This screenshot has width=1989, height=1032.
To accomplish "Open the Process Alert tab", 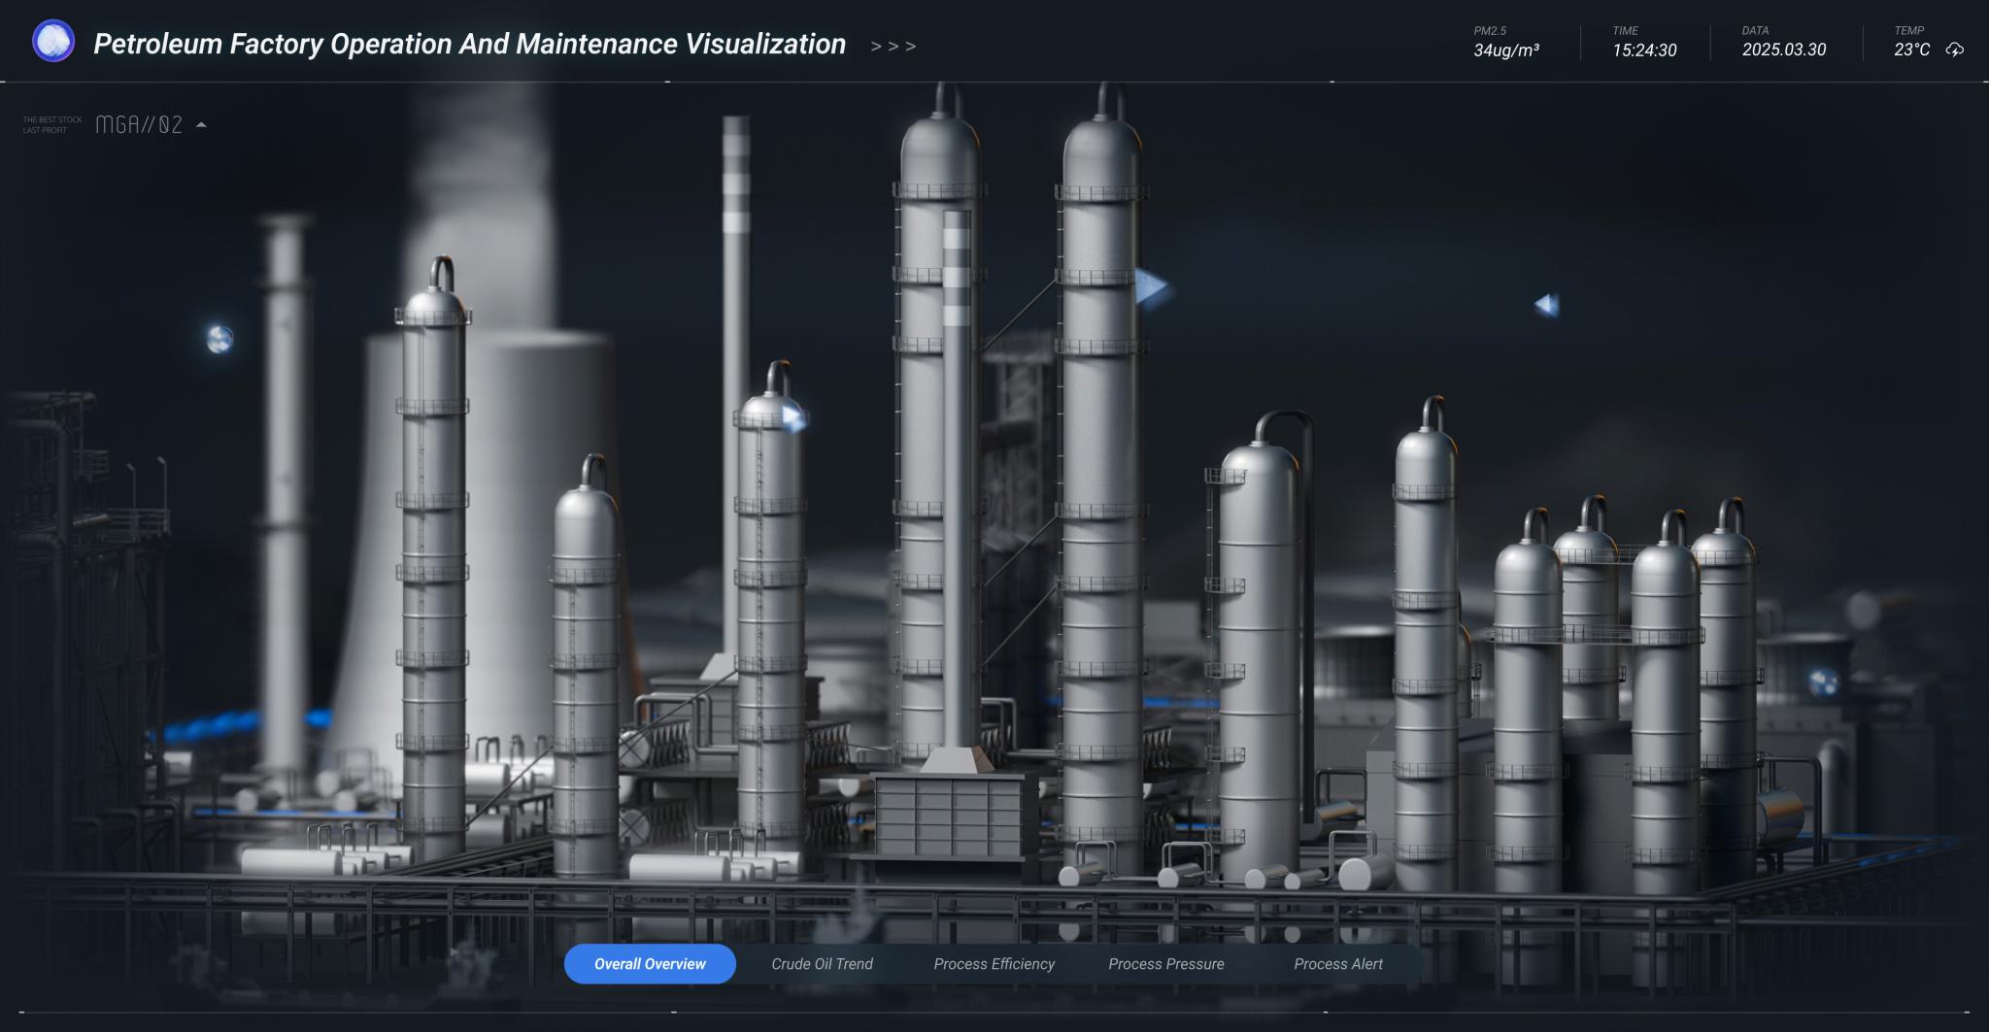I will [1337, 964].
